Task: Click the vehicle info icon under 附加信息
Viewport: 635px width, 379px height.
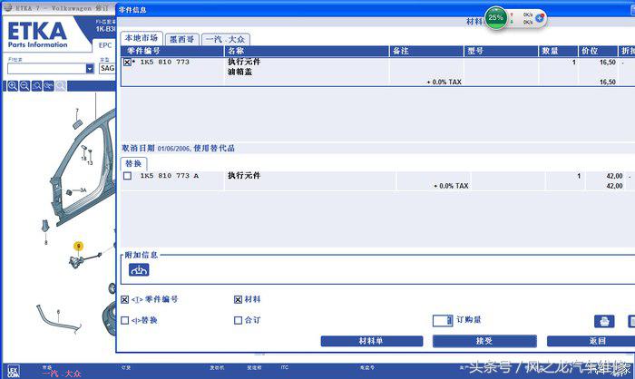Action: pos(139,269)
